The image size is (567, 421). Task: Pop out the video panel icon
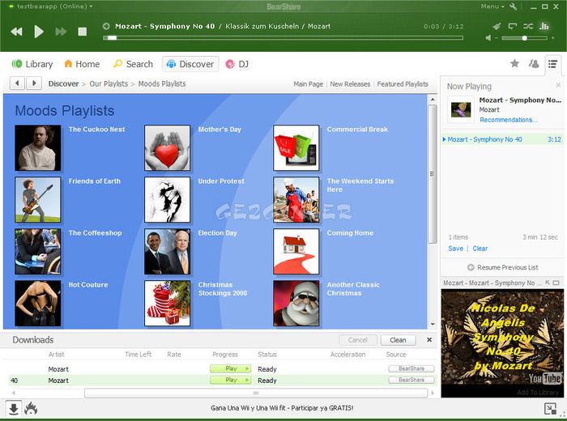[548, 283]
